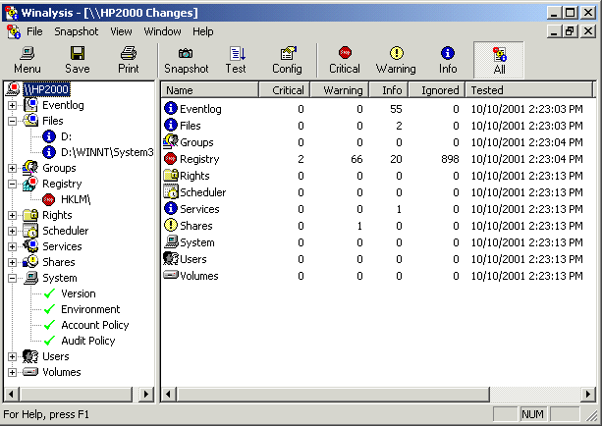The height and width of the screenshot is (426, 602).
Task: Filter by Warning toolbar button
Action: click(x=396, y=60)
